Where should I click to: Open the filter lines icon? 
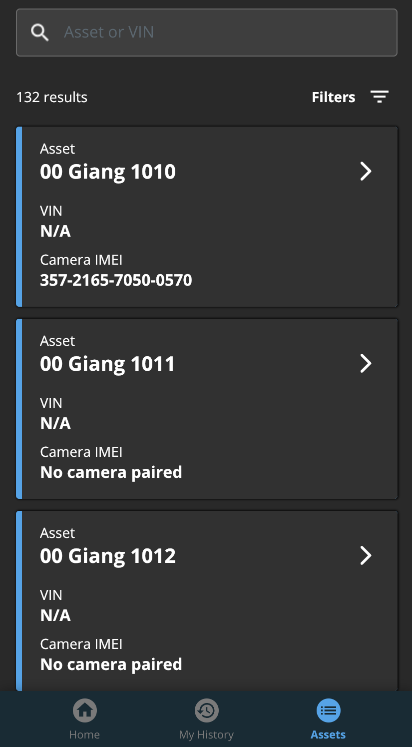[380, 97]
